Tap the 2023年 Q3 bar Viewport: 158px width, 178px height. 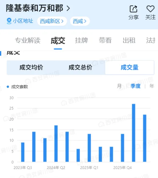tap(23, 152)
